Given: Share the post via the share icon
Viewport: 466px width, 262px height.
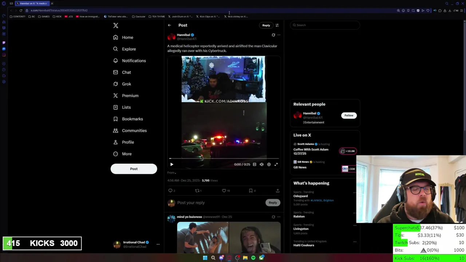Looking at the screenshot, I should [x=277, y=191].
